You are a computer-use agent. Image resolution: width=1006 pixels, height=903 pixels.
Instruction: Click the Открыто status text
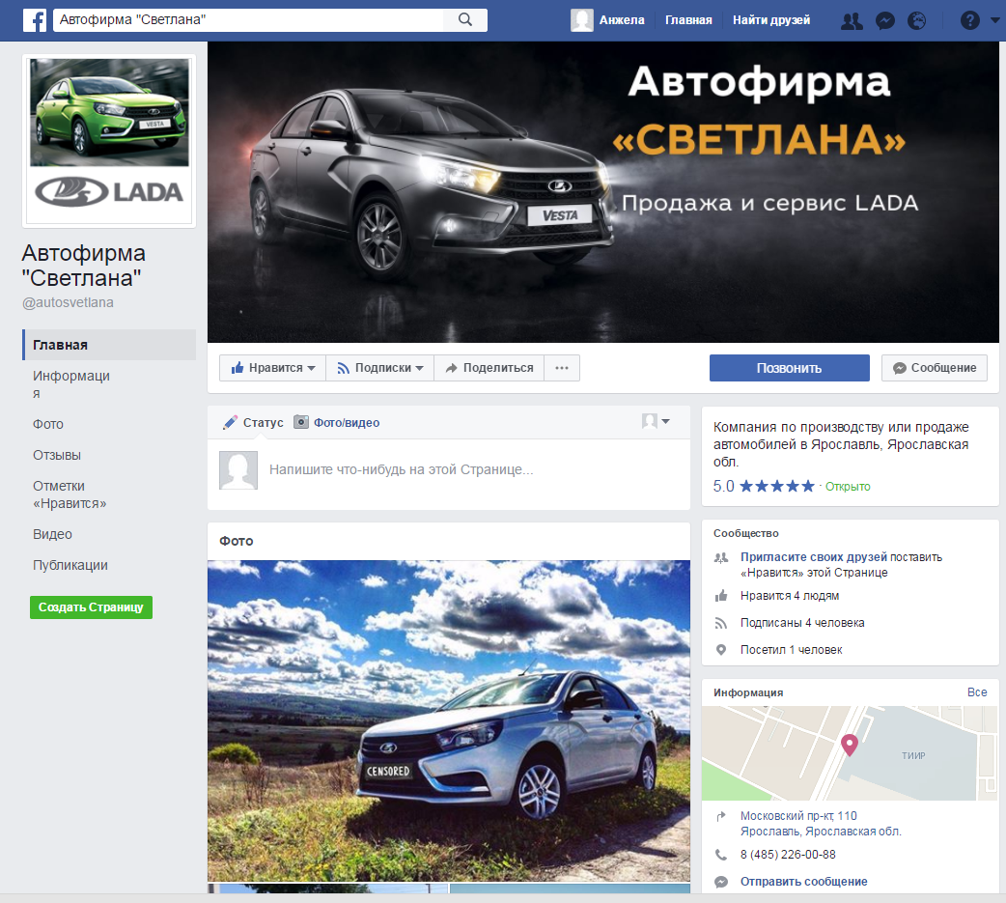click(x=848, y=487)
